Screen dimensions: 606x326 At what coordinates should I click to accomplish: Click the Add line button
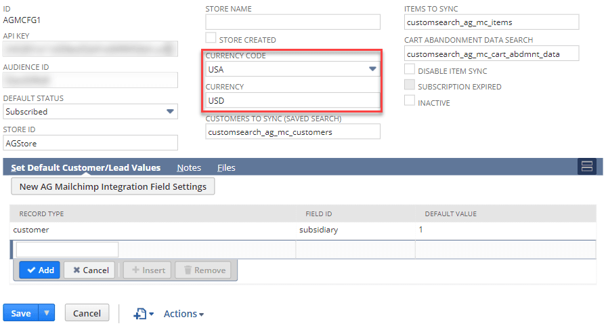coord(40,270)
